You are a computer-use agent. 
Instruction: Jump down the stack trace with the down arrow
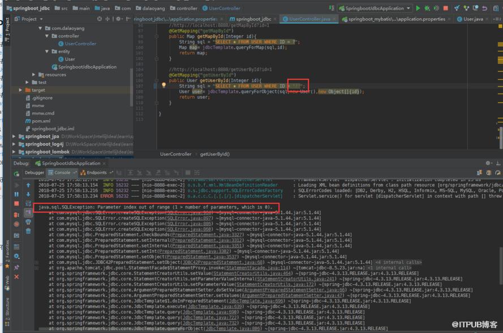click(x=28, y=194)
